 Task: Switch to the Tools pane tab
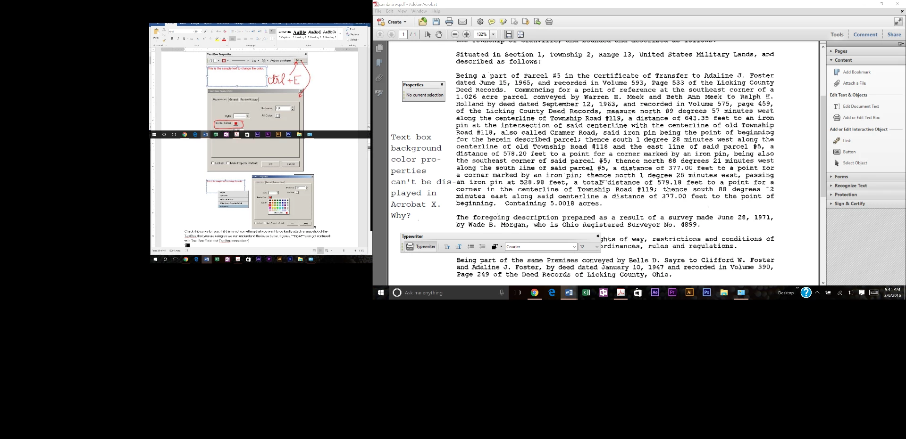tap(837, 34)
